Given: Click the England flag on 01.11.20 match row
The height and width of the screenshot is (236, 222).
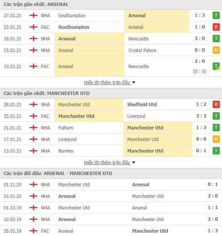Looking at the screenshot, I should [33, 184].
